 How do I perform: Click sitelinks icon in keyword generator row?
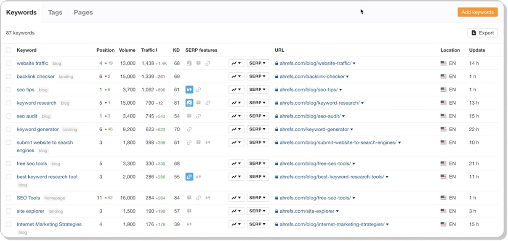(x=189, y=130)
